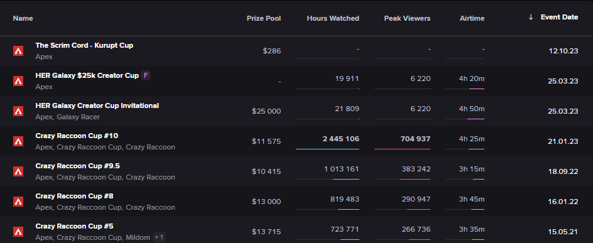Click the purple F badge on Creator Cup
The image size is (593, 243).
[x=146, y=75]
